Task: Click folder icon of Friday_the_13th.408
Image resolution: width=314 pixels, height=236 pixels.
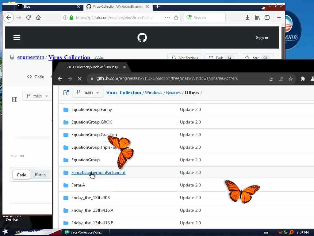Action: pos(66,198)
